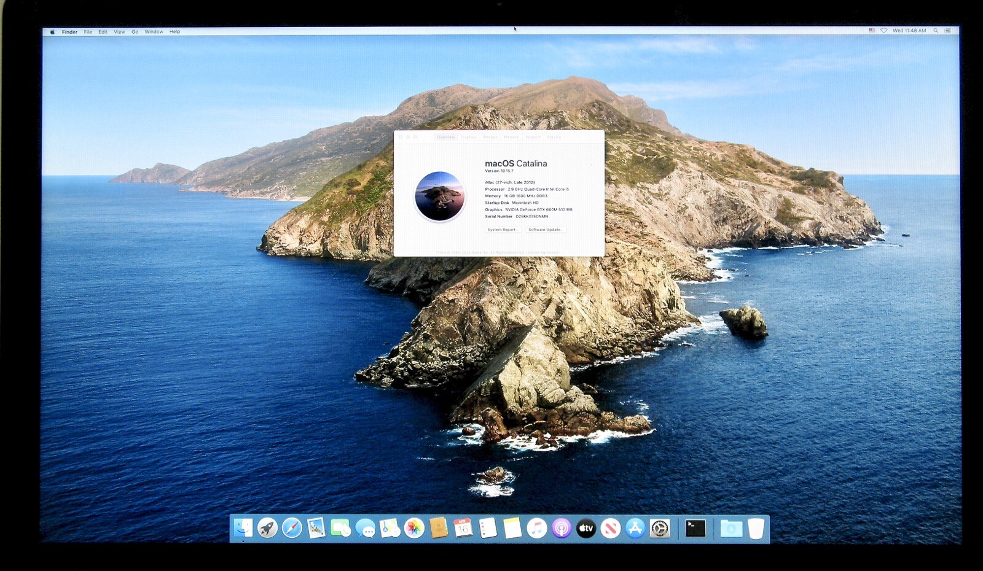The height and width of the screenshot is (571, 983).
Task: Launch Notes yellow pad in dock
Action: 512,527
